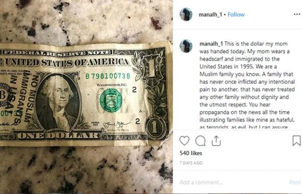Image resolution: width=302 pixels, height=194 pixels.
Task: Click the caption text about the dollar
Action: click(247, 85)
